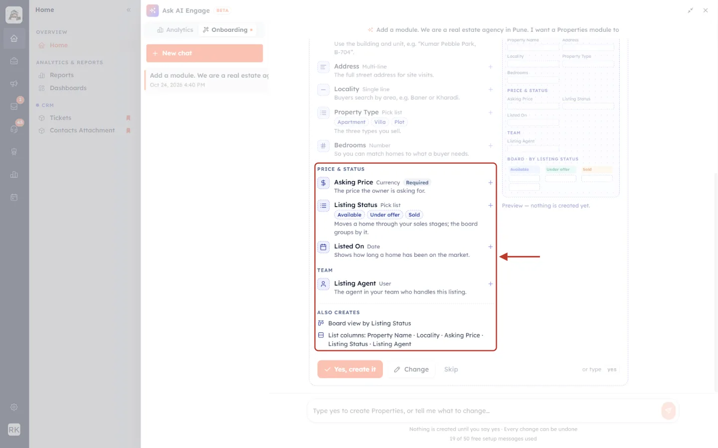Image resolution: width=718 pixels, height=448 pixels.
Task: Expand the Bedrooms field with its plus
Action: [x=491, y=146]
